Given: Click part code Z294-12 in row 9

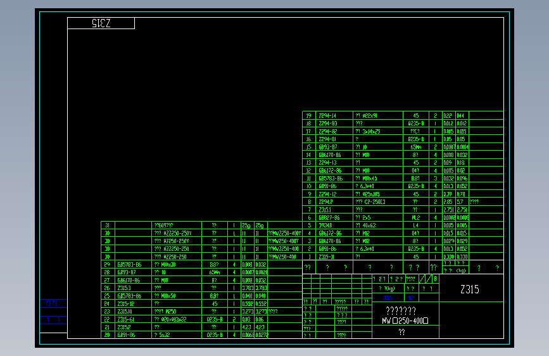Looking at the screenshot, I should pyautogui.click(x=327, y=194).
